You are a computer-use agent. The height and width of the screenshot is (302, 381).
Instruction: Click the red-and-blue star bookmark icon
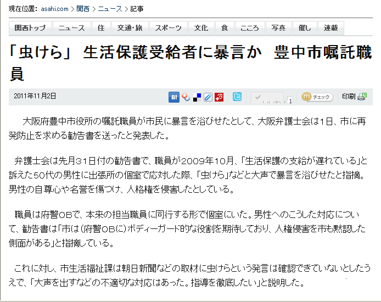pyautogui.click(x=186, y=97)
